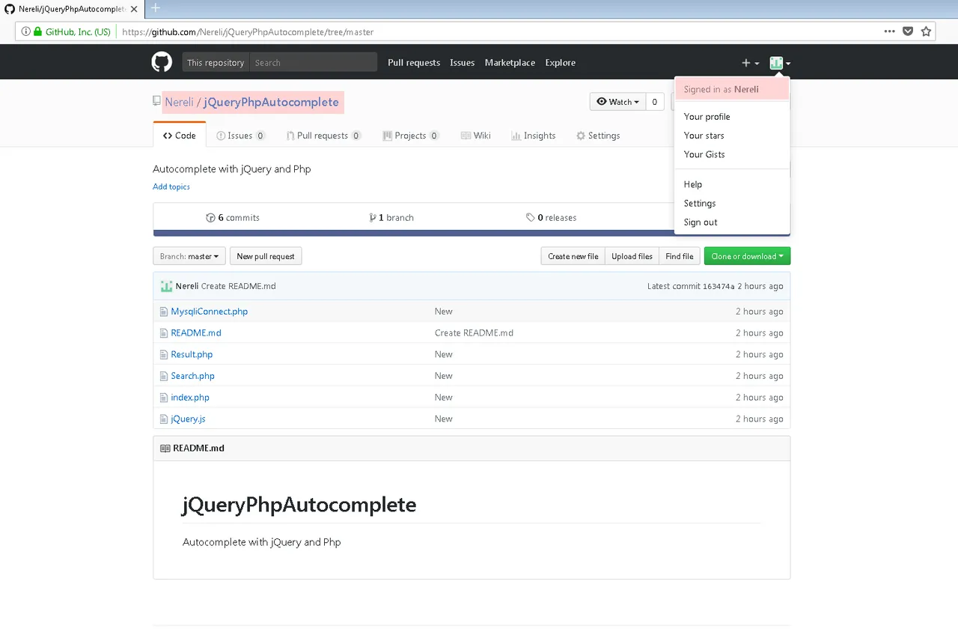The width and height of the screenshot is (958, 638).
Task: Open the Wiki tab
Action: coord(476,136)
